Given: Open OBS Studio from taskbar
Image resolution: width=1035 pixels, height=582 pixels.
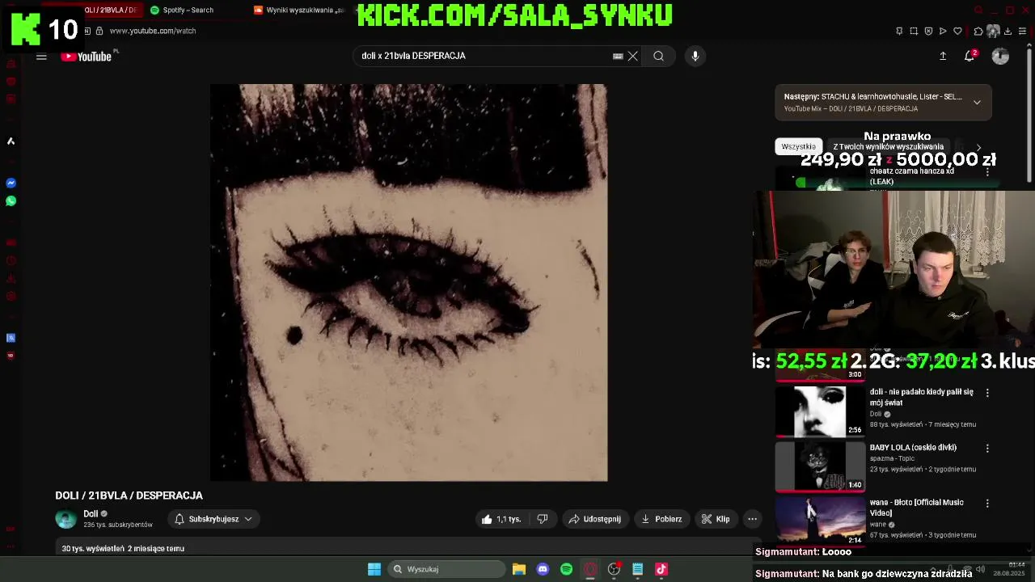Looking at the screenshot, I should (614, 569).
